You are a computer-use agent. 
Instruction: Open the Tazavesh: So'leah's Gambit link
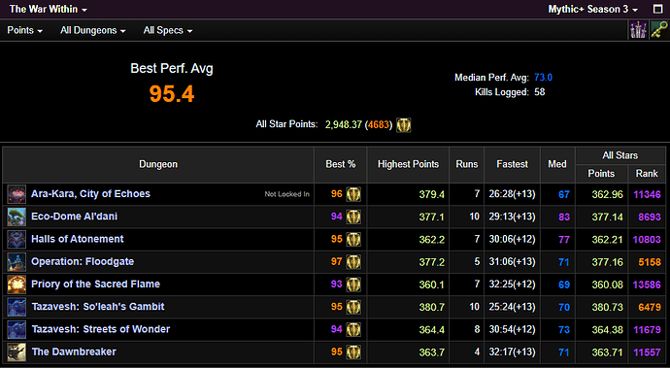point(98,307)
